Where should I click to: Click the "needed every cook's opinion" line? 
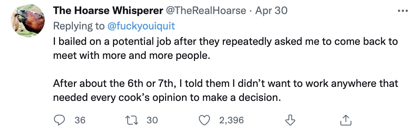(x=167, y=98)
